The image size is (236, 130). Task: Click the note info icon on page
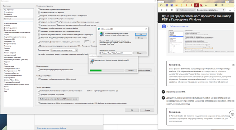pos(233,65)
